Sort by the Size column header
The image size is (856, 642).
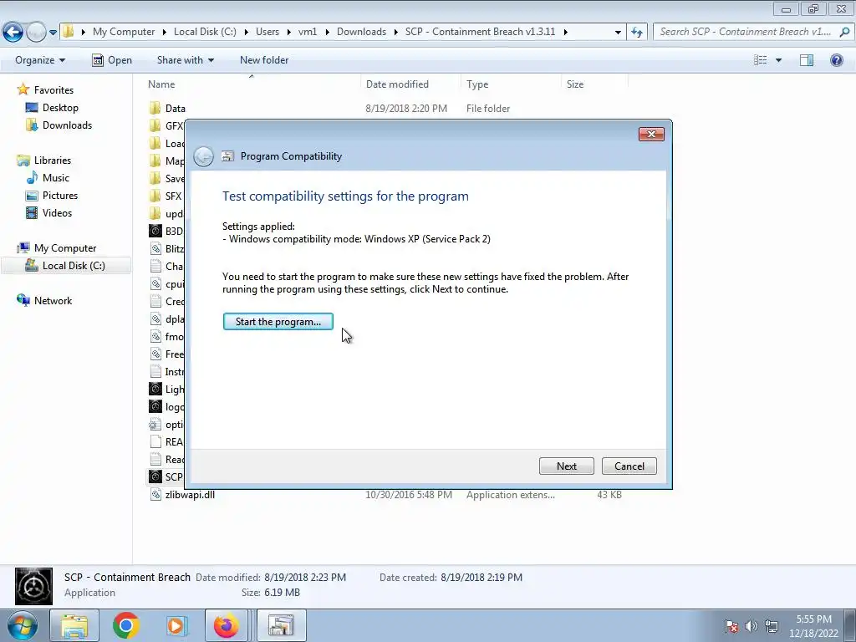(x=594, y=84)
